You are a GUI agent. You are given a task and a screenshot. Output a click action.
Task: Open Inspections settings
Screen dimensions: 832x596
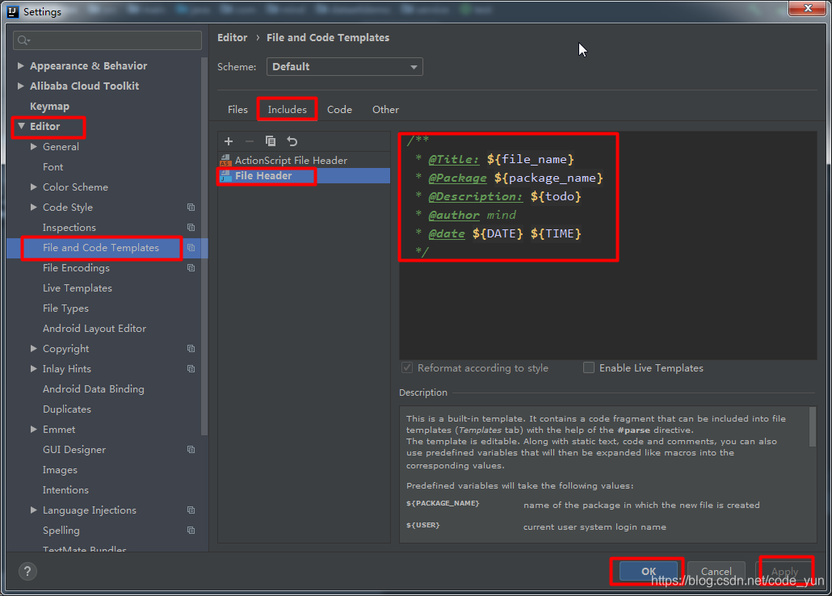tap(69, 228)
